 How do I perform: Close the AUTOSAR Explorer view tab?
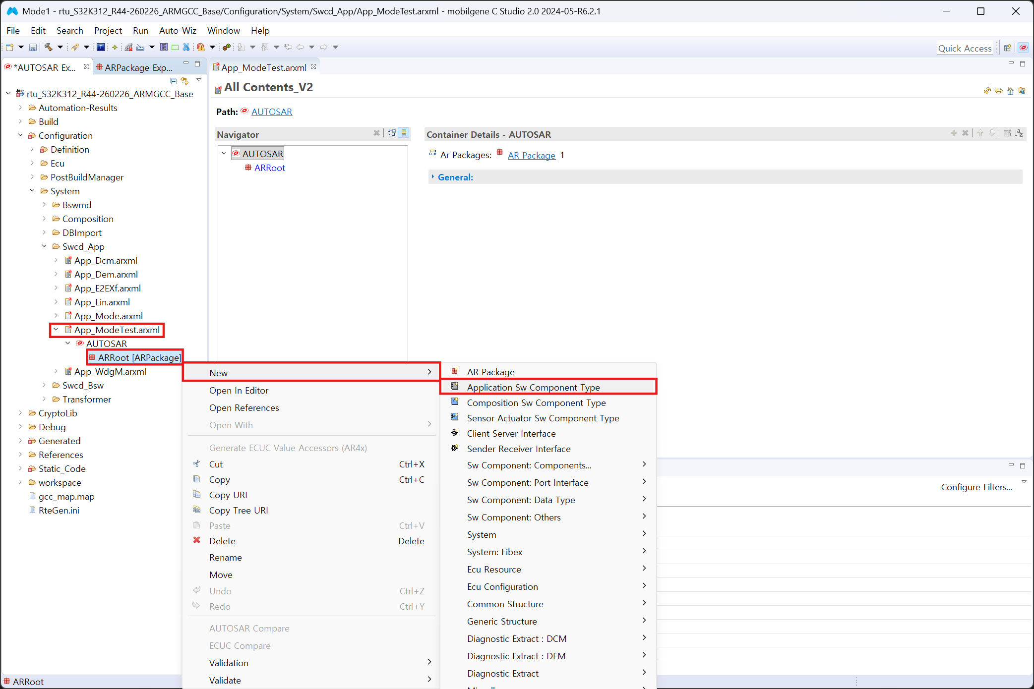[x=87, y=66]
